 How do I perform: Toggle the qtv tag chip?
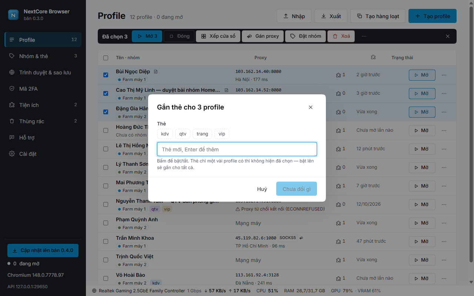point(183,134)
